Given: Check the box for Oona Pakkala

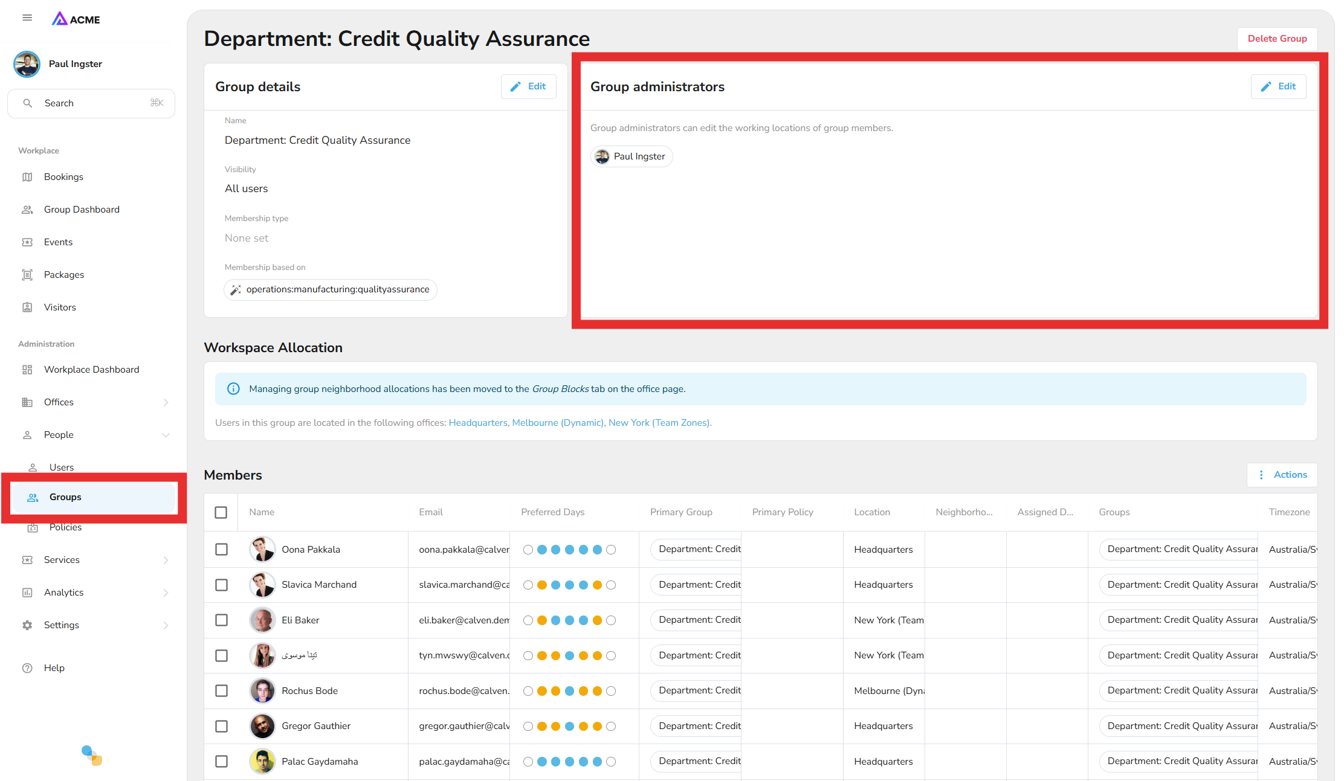Looking at the screenshot, I should 221,550.
